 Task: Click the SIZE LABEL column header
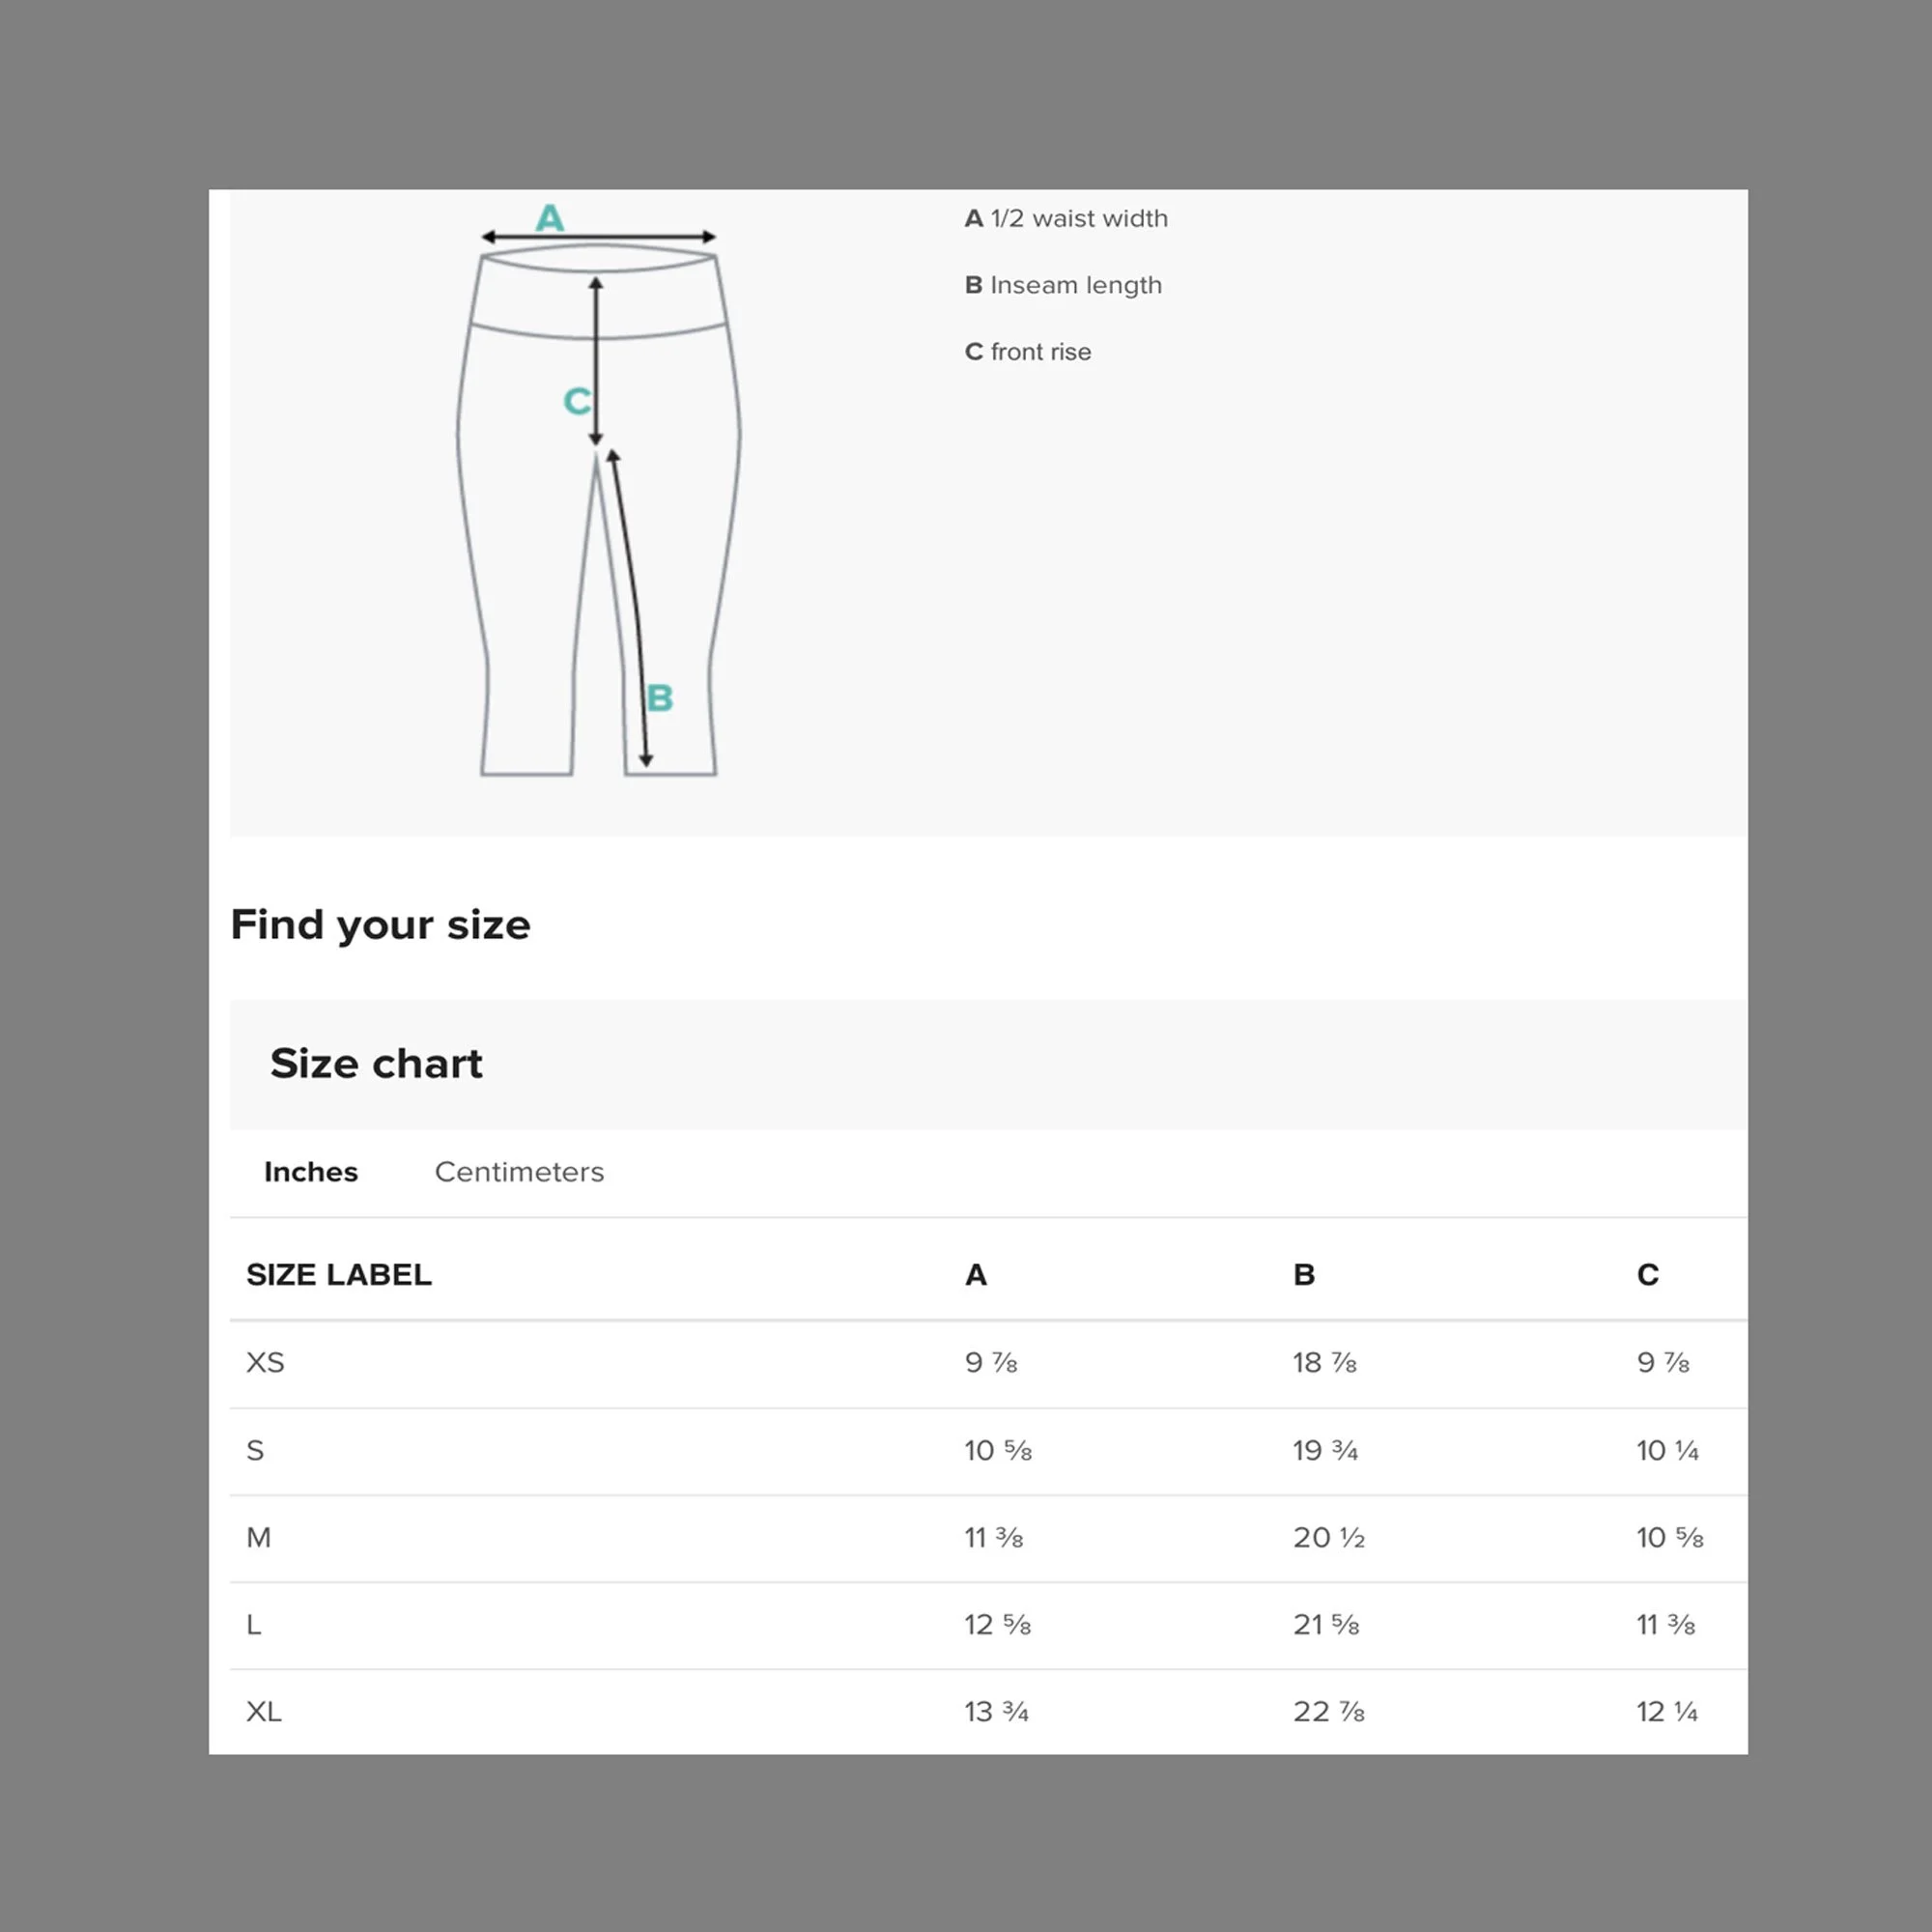[x=339, y=1274]
